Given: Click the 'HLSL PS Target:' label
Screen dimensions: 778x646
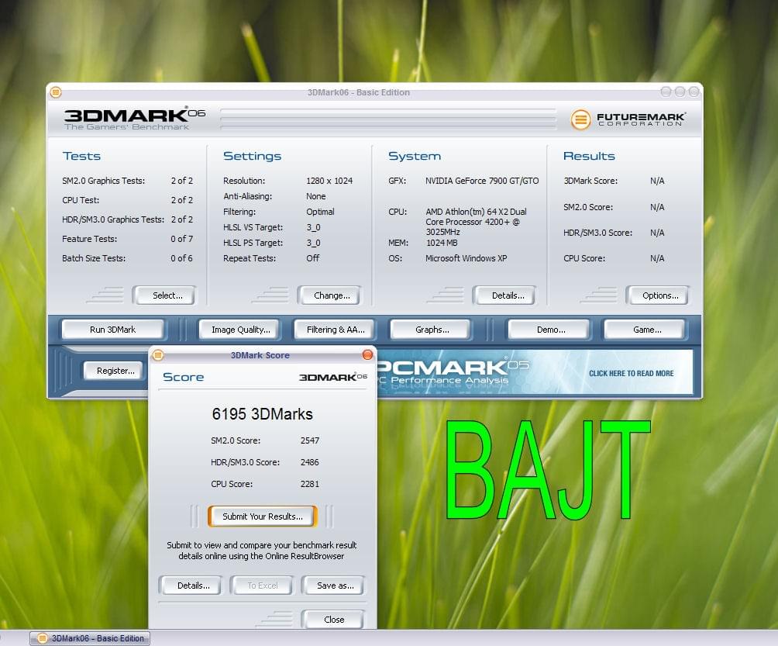Looking at the screenshot, I should 253,243.
